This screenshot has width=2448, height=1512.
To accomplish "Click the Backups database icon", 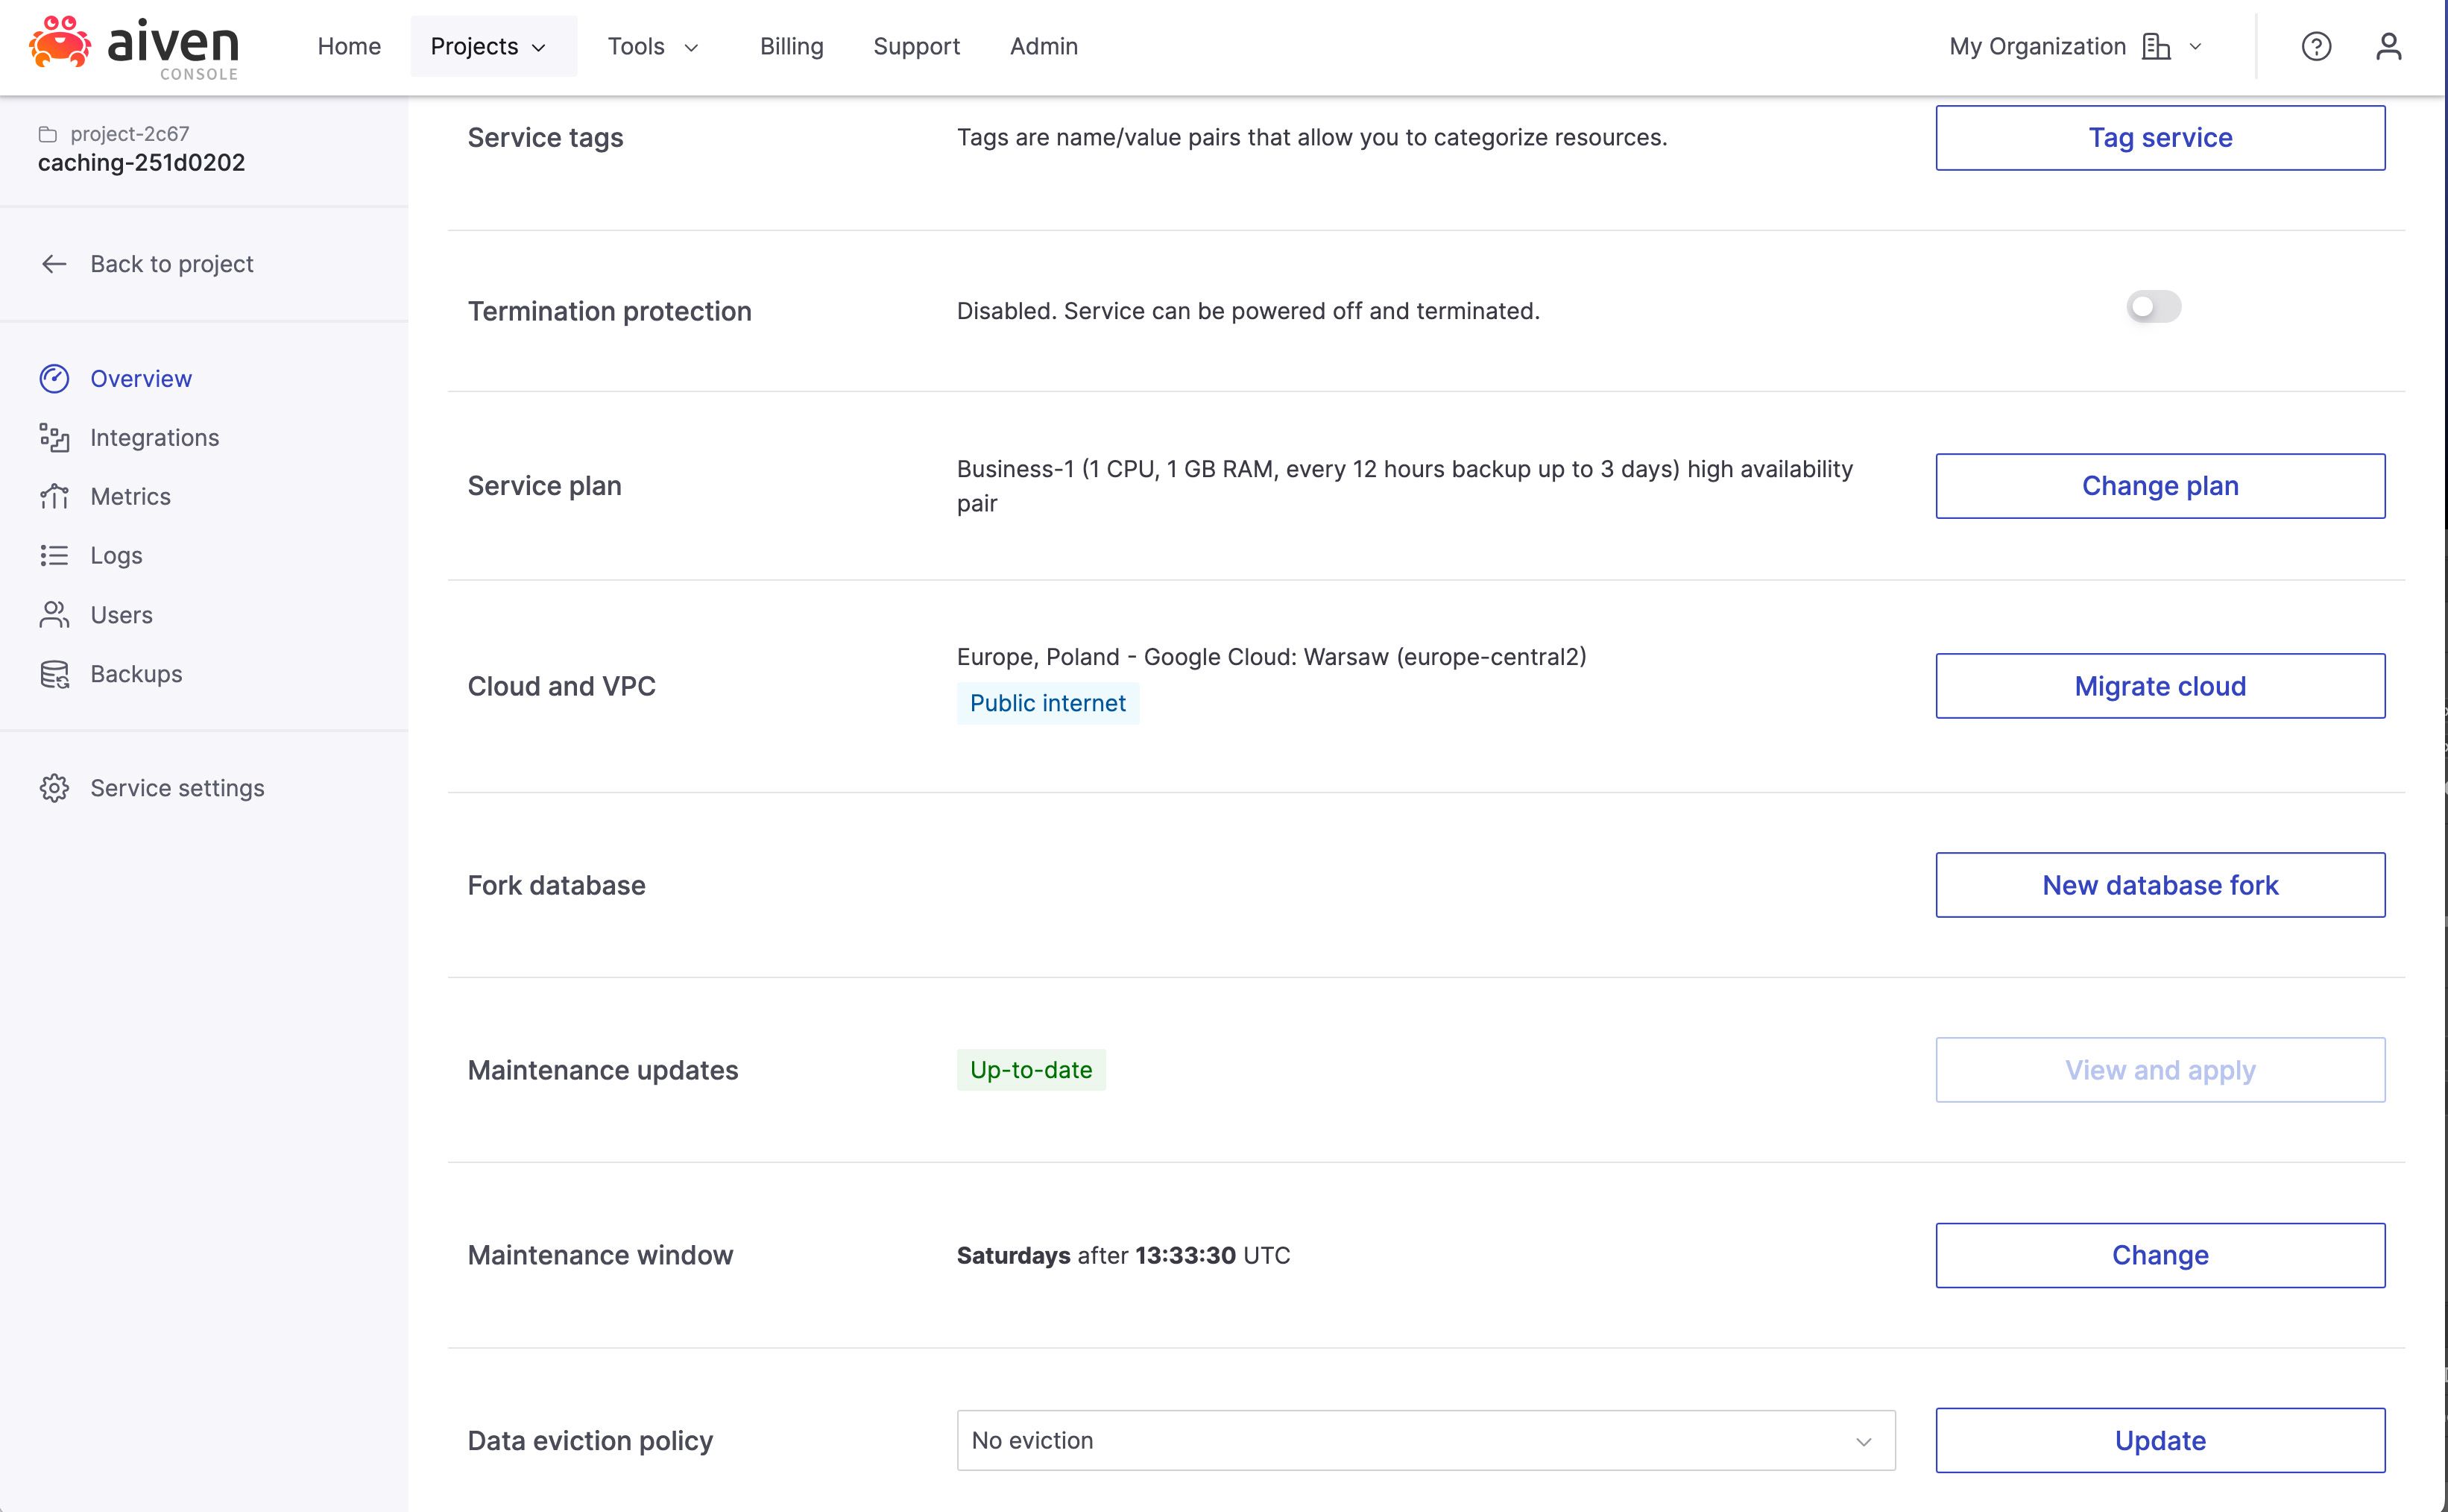I will tap(54, 674).
